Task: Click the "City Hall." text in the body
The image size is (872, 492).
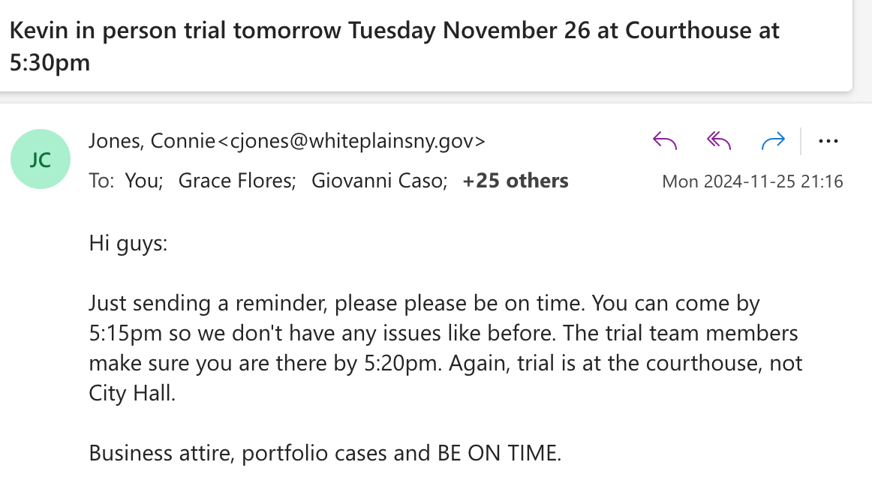Action: click(132, 393)
